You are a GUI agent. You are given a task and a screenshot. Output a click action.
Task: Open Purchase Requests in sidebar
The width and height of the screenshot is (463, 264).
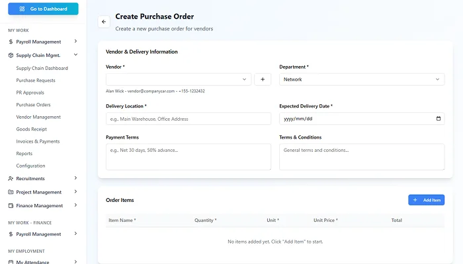(x=36, y=81)
